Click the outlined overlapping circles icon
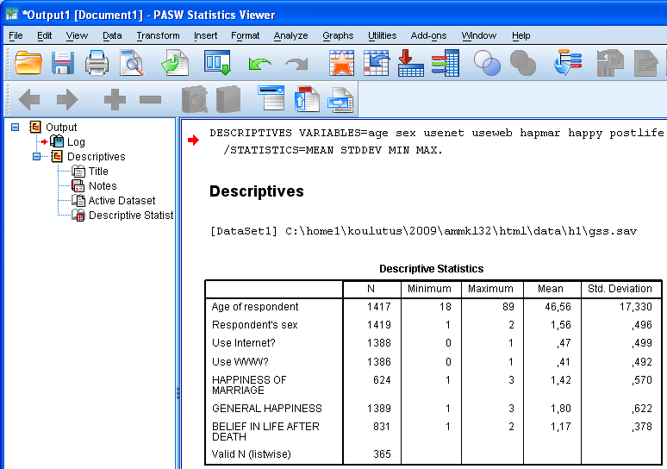Screen dimensions: 667x469 tap(487, 63)
